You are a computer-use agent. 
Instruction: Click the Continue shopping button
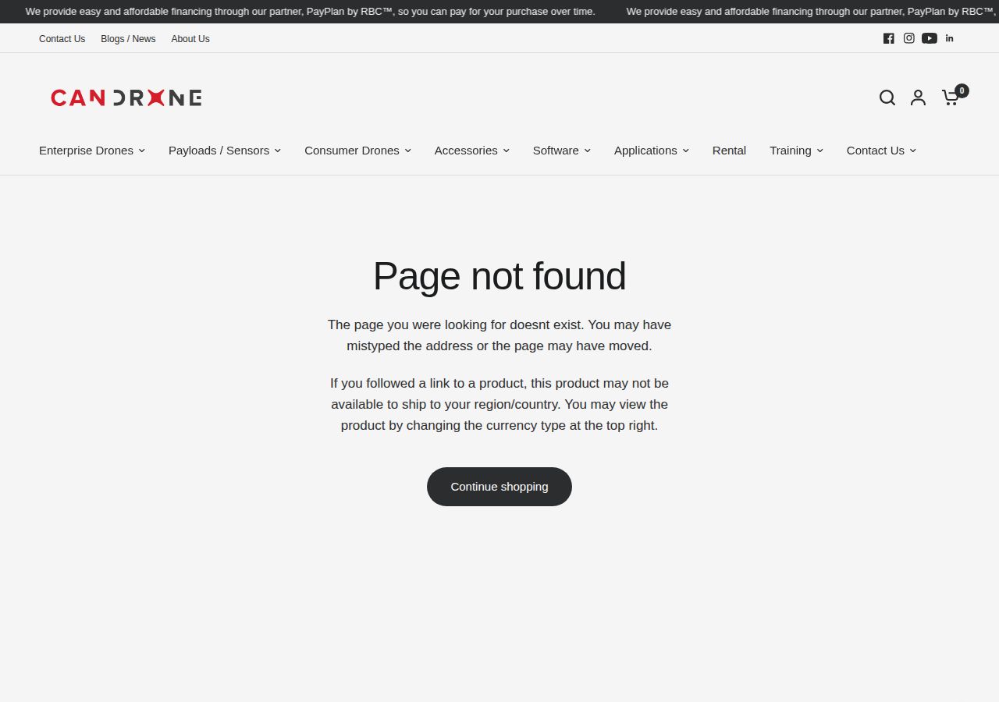point(499,486)
